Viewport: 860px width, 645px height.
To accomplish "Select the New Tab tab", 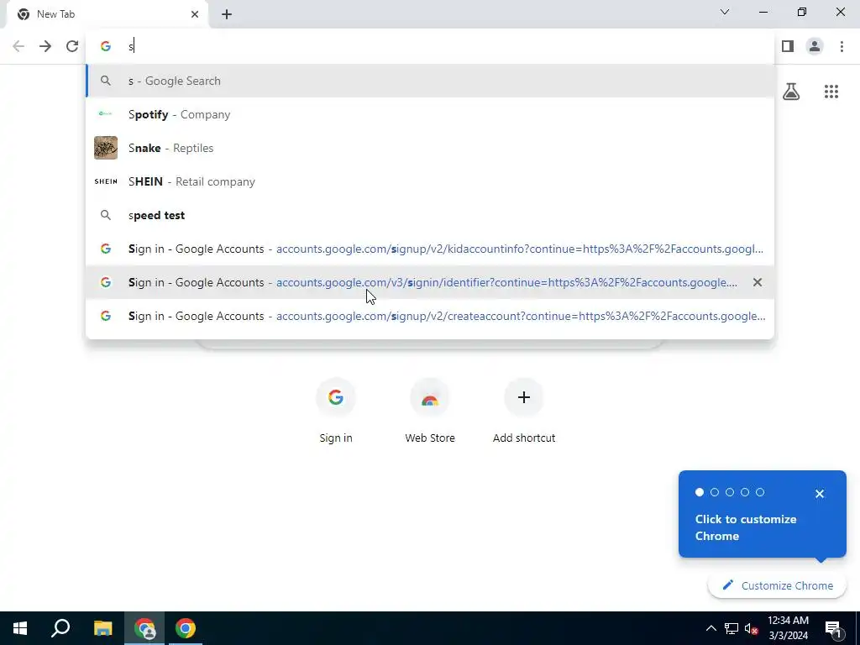I will point(107,14).
